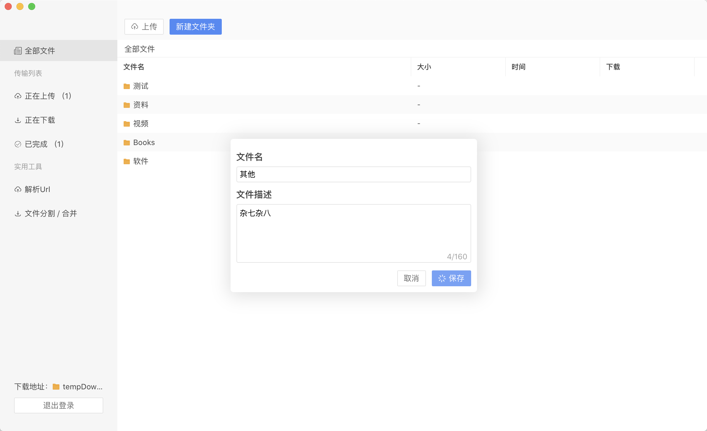
Task: Click the 测试 folder icon
Action: point(127,86)
